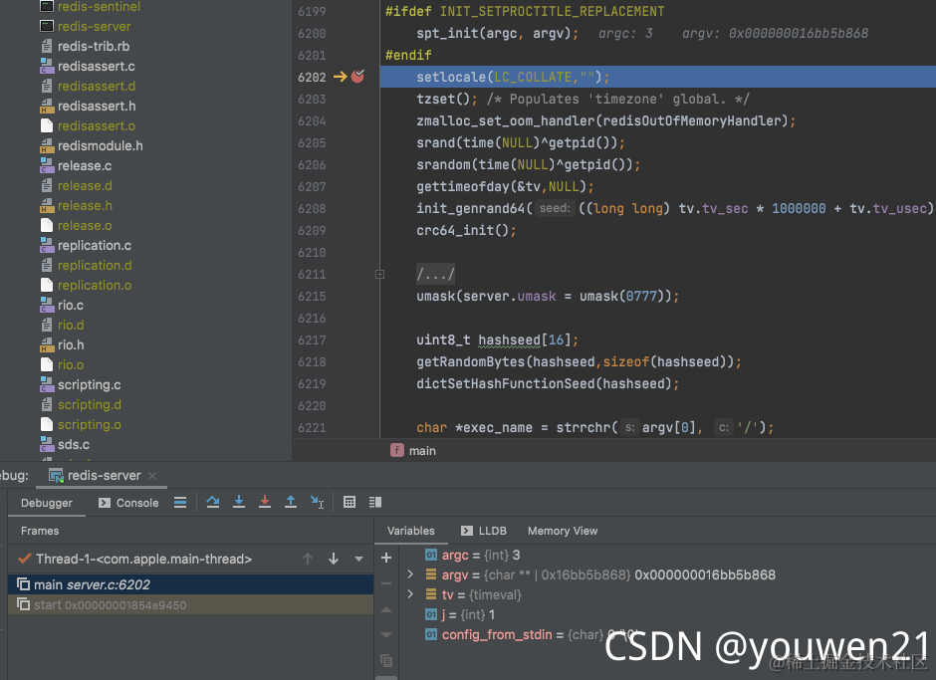Click the move watch up triangle icon
This screenshot has height=680, width=936.
point(386,609)
